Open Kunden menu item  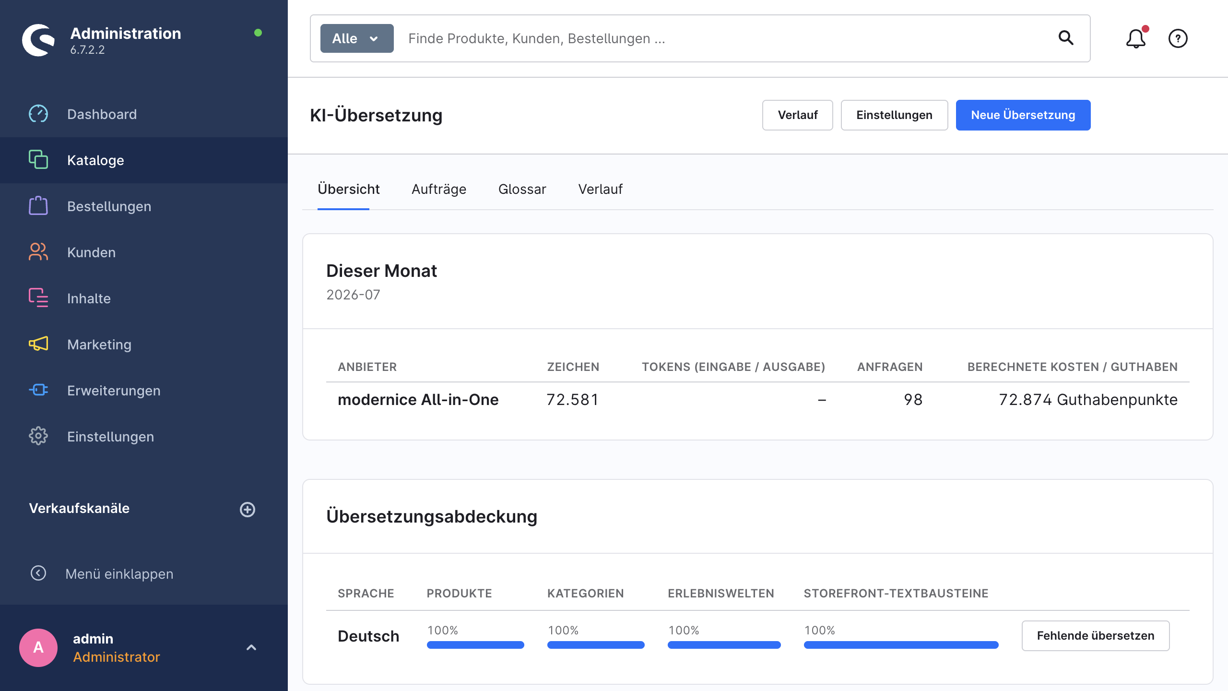tap(144, 252)
